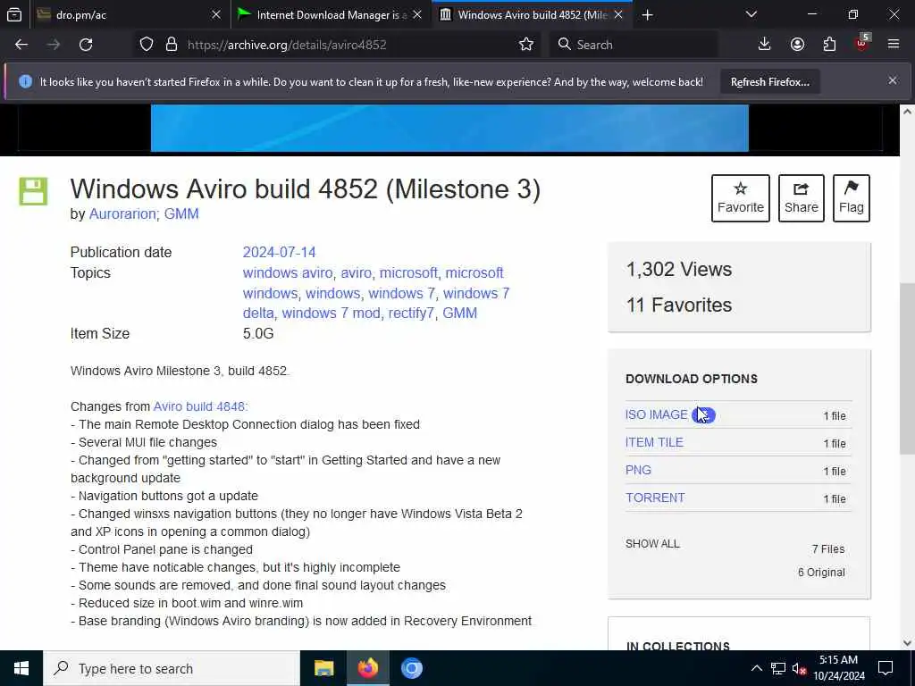Reload the current page
The width and height of the screenshot is (915, 686).
[x=86, y=45]
